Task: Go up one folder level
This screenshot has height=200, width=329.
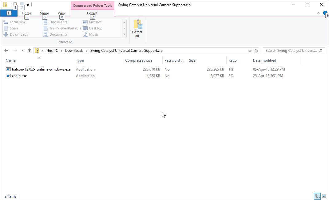Action: (x=30, y=51)
